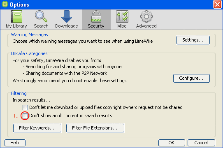223x148 pixels.
Task: Close the Options dialog window
Action: point(217,5)
